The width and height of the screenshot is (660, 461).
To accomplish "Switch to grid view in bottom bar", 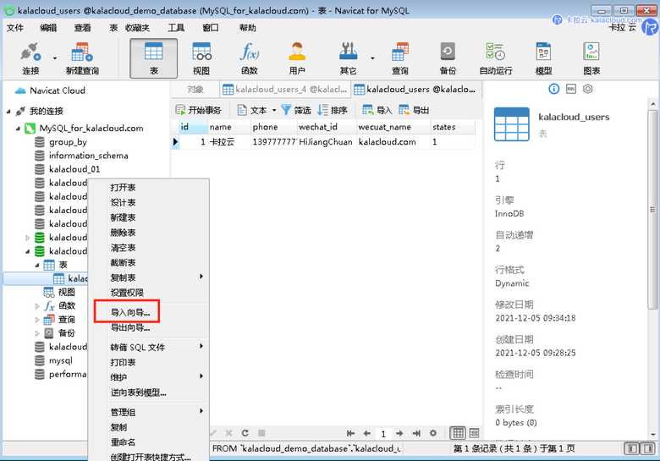I will point(458,433).
